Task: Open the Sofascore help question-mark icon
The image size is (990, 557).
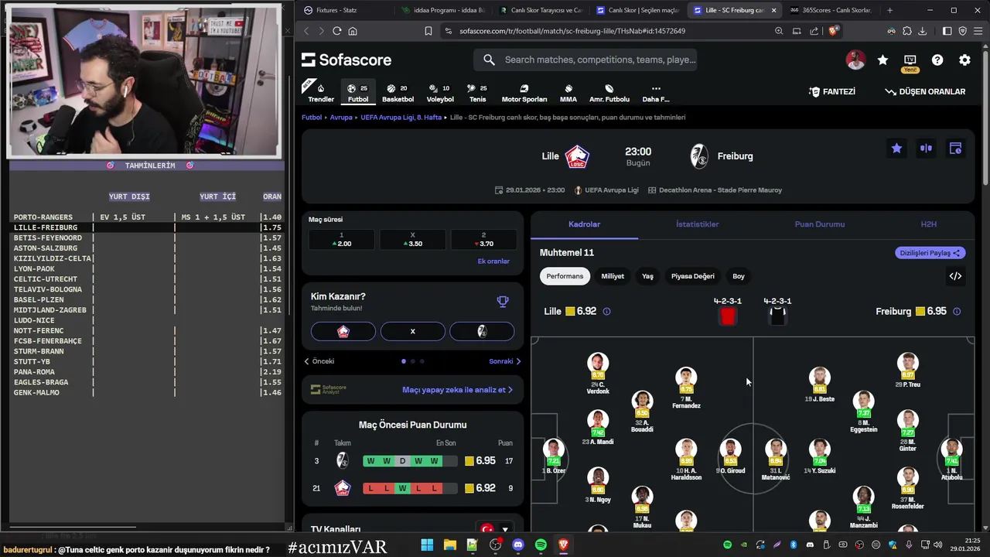Action: point(937,60)
